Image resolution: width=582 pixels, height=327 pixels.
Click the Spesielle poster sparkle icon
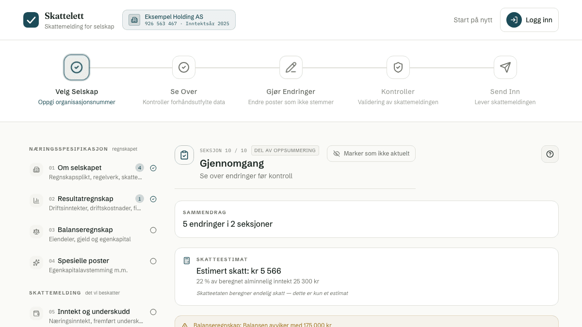[36, 263]
